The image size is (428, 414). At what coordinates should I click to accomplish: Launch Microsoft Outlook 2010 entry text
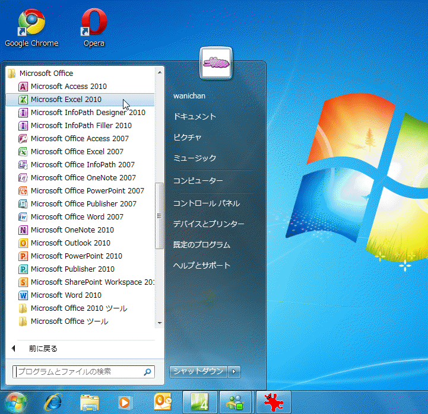(x=71, y=243)
